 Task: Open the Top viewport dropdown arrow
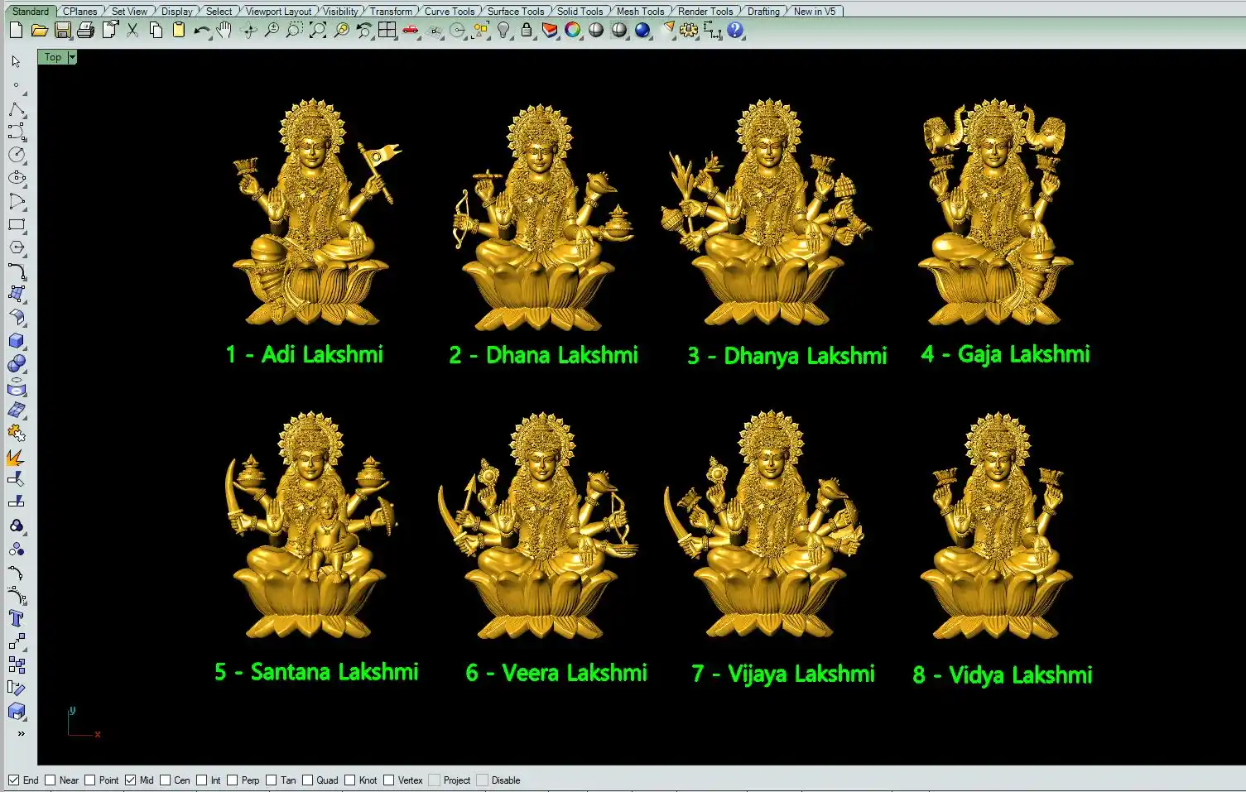(x=72, y=57)
